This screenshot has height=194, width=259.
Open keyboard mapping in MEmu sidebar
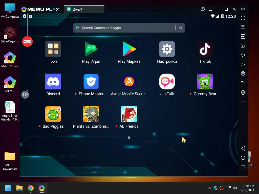243,27
